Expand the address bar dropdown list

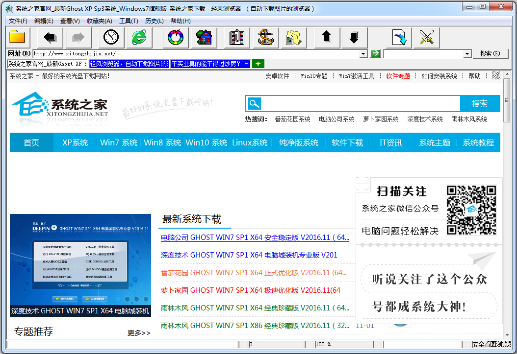363,53
